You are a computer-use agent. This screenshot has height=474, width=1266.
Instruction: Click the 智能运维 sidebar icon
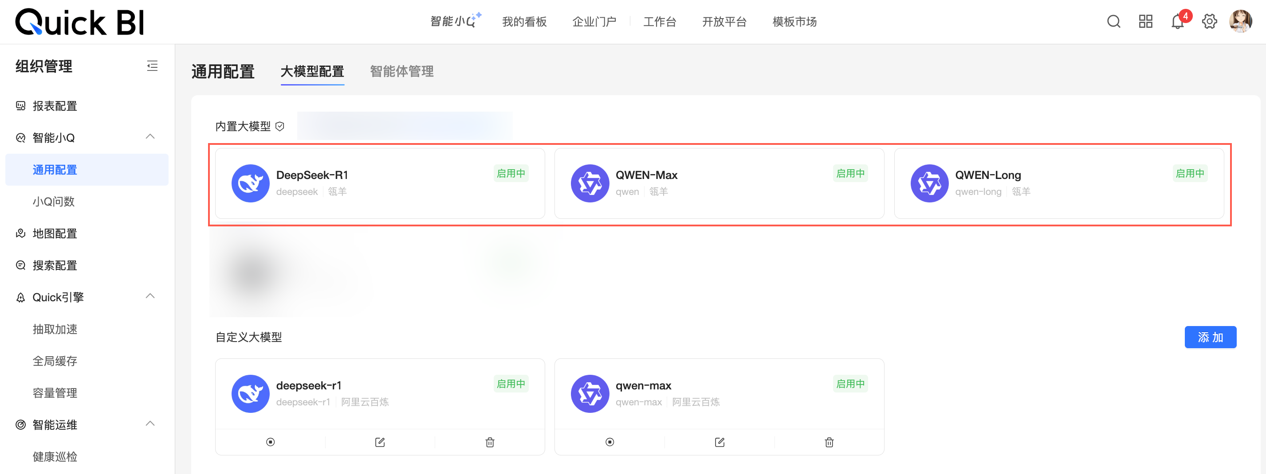pyautogui.click(x=21, y=425)
